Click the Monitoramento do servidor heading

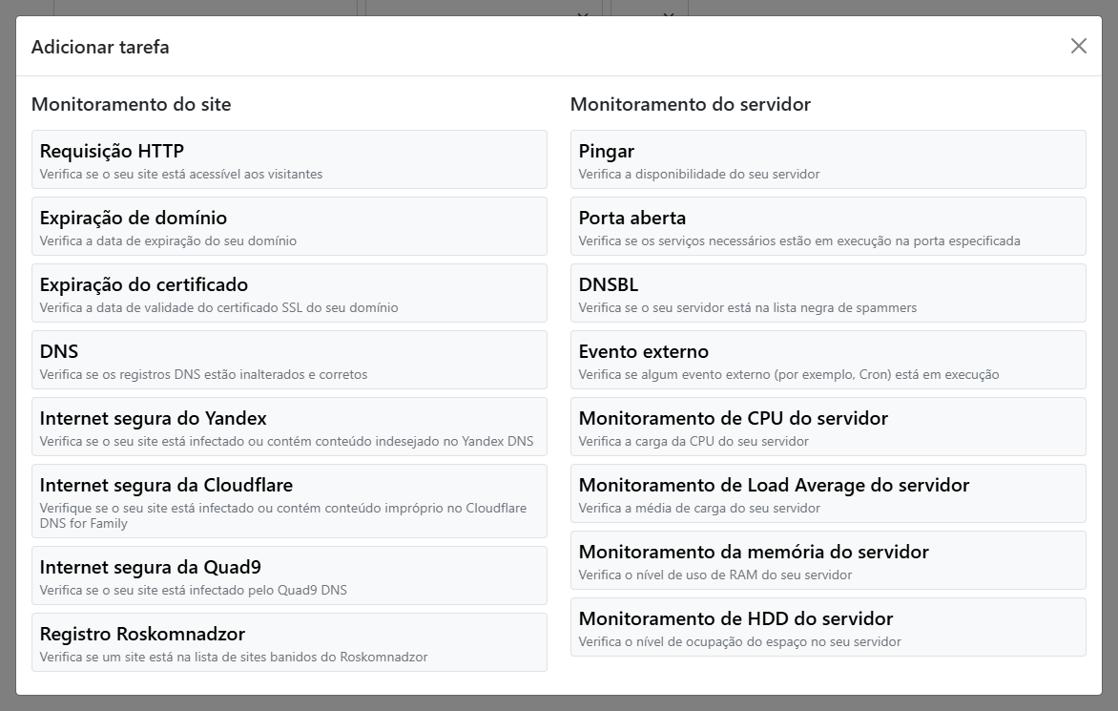(690, 104)
